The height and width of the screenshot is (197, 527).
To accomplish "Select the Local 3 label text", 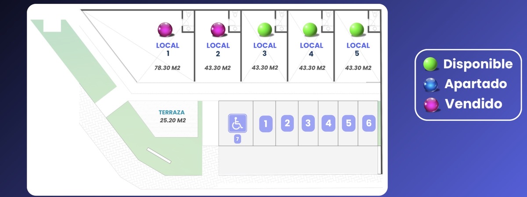I will (x=265, y=49).
